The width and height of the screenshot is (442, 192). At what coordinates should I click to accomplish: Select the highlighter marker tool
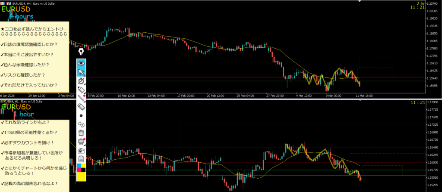click(81, 90)
